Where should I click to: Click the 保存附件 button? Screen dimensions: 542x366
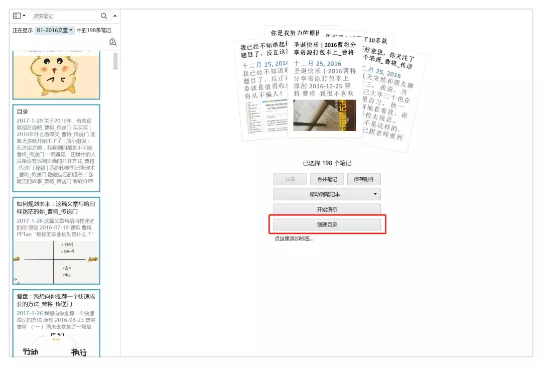[x=364, y=179]
